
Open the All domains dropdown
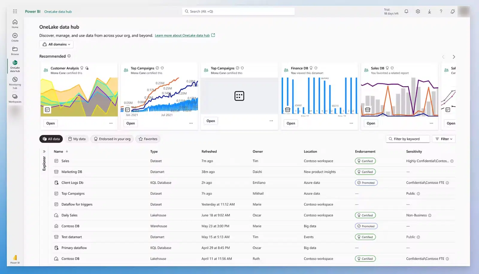[56, 44]
